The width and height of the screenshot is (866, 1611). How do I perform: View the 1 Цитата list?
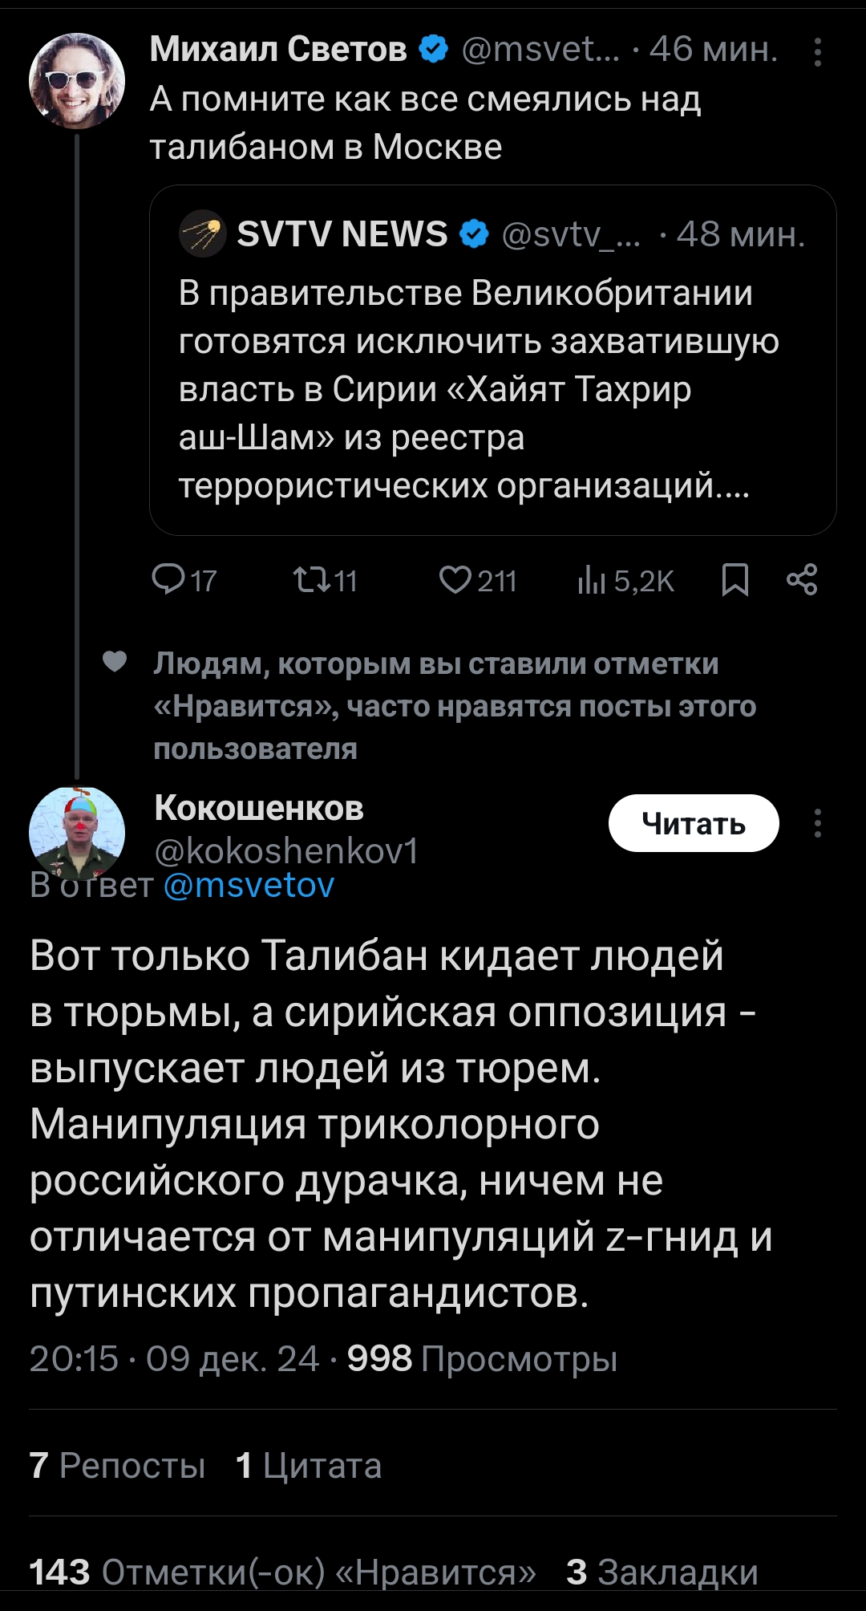[x=309, y=1466]
